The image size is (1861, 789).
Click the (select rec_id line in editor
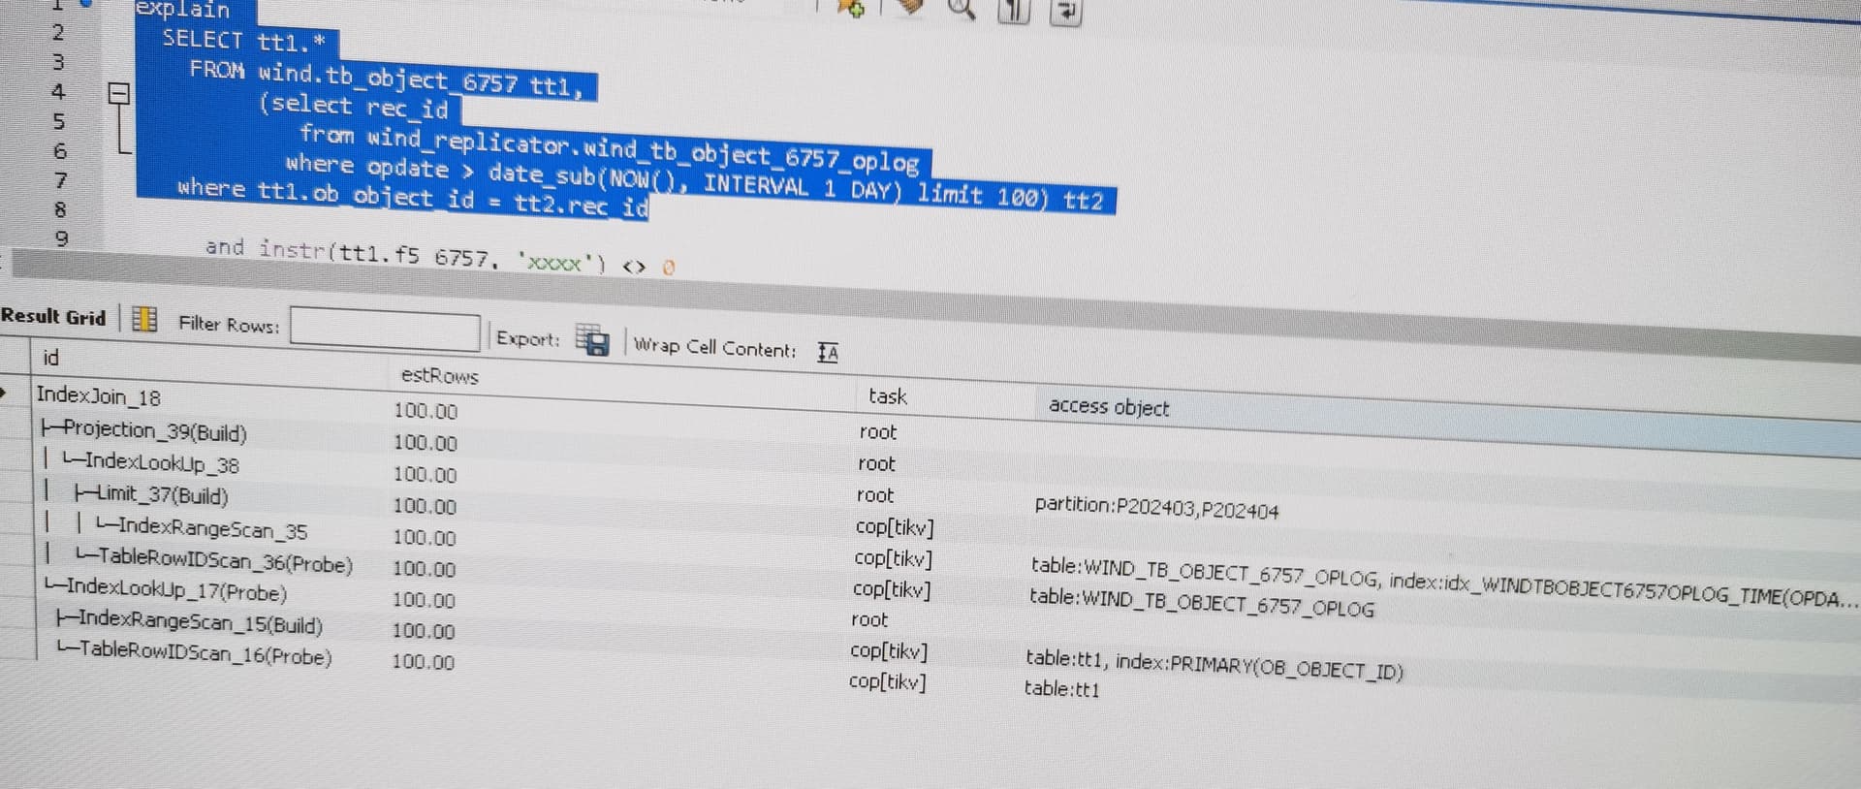tap(353, 107)
